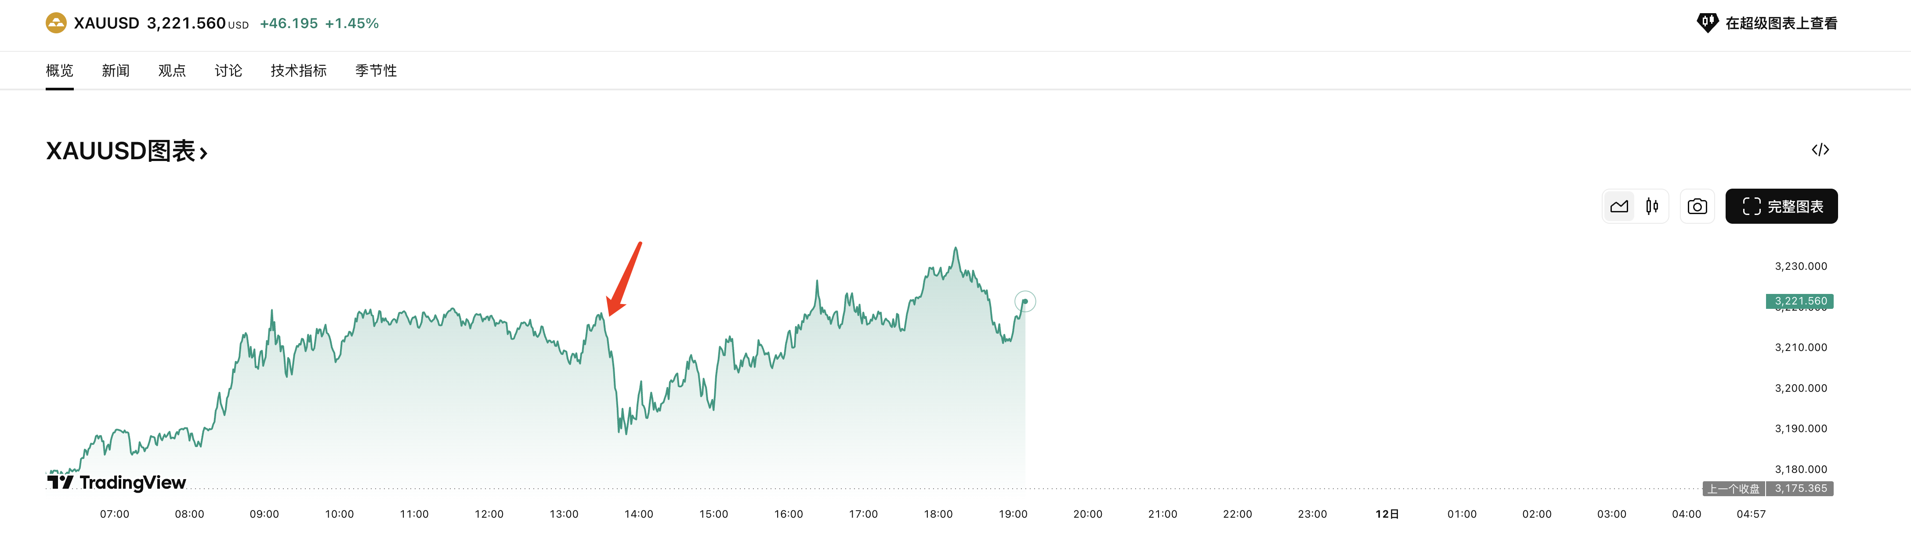Expand the XAUUSD图表 heading chevron
Viewport: 1911px width, 544px height.
(203, 153)
